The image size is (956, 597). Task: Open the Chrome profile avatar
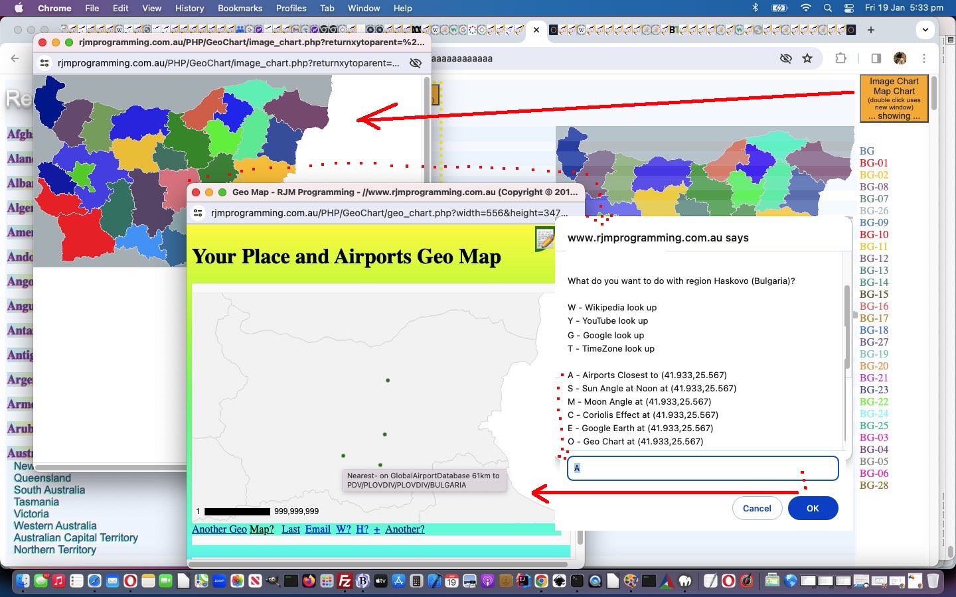click(x=900, y=58)
